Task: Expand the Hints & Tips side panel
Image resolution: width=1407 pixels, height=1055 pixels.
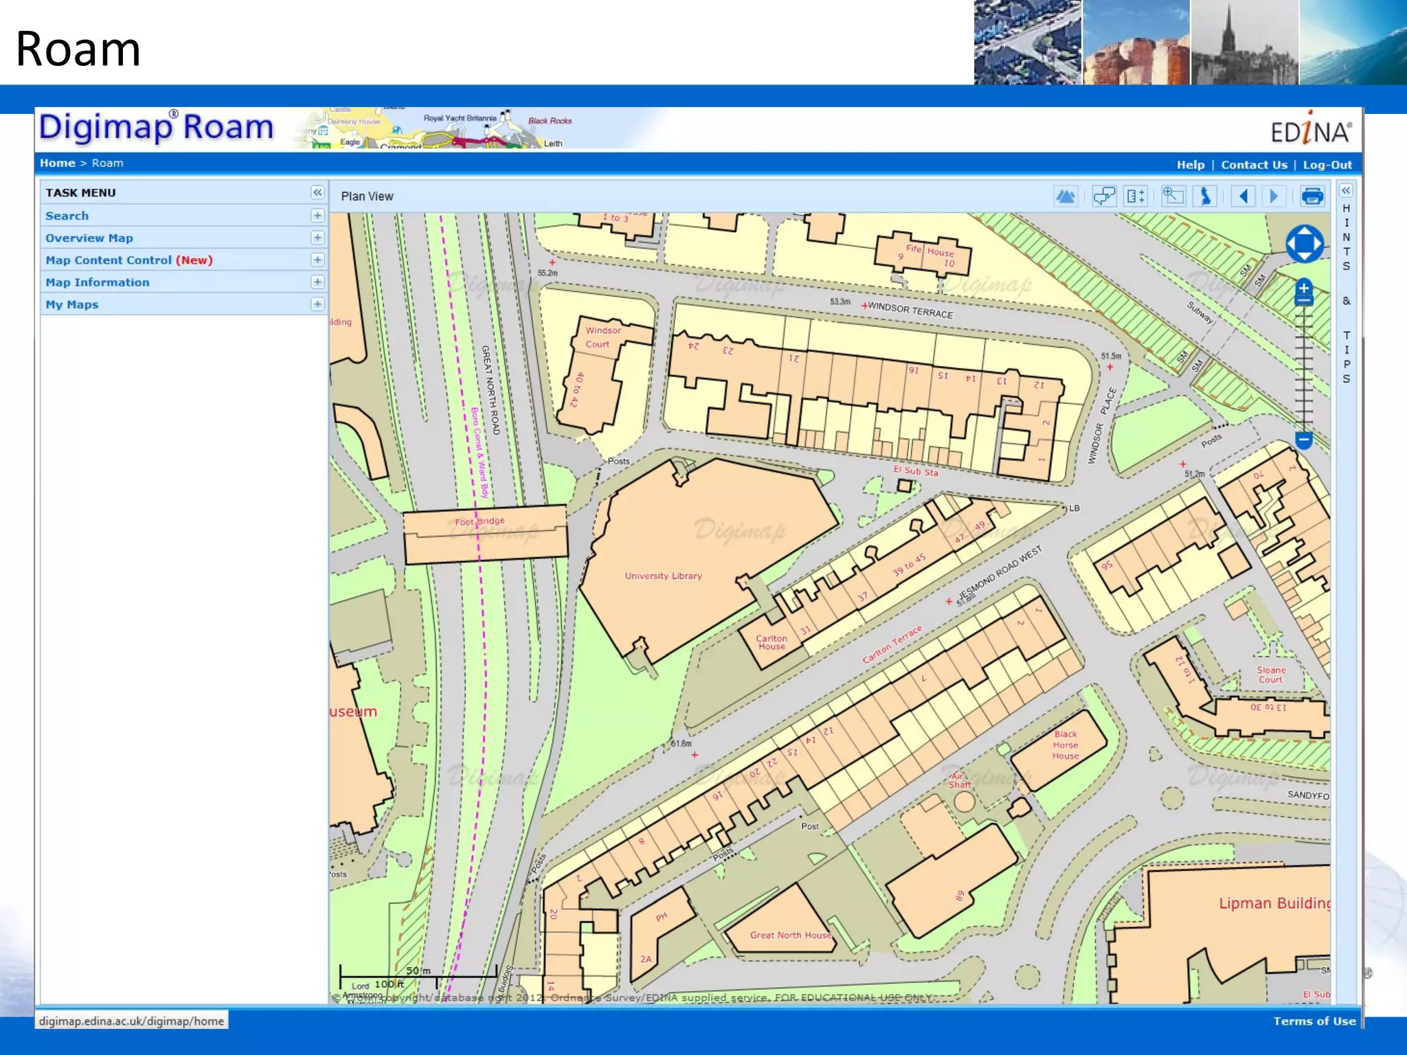Action: point(1346,191)
